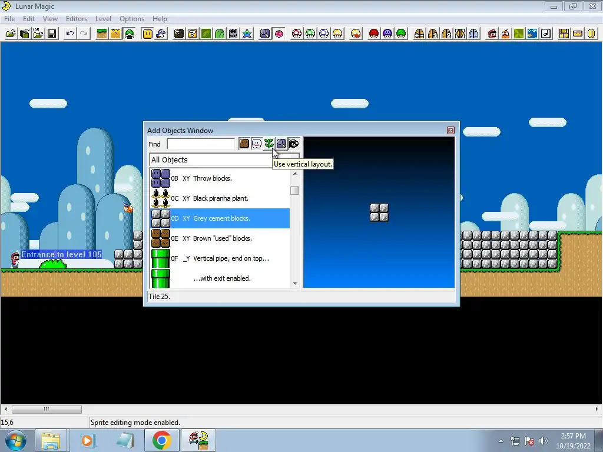Click the blue door toolbar icon
Image resolution: width=603 pixels, height=452 pixels.
pos(474,34)
